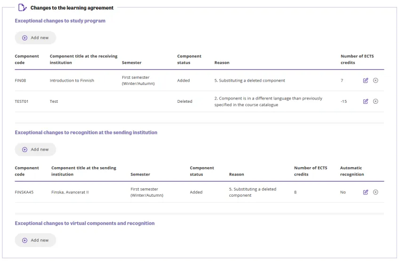Click the Added status in the FIN08 row
Screen dimensions: 399x261
(x=184, y=80)
